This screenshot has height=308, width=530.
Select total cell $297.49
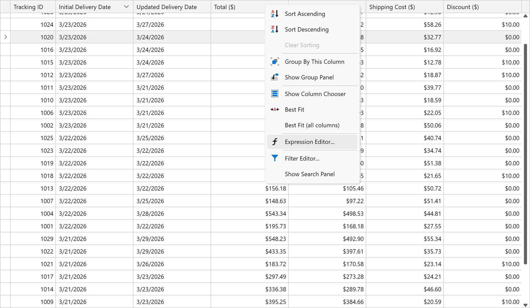coord(249,277)
